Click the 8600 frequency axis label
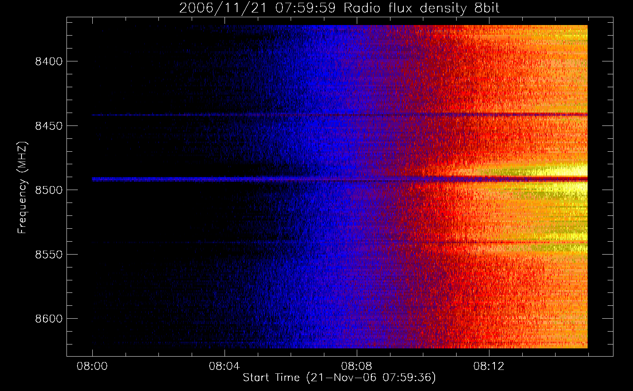 [x=49, y=319]
